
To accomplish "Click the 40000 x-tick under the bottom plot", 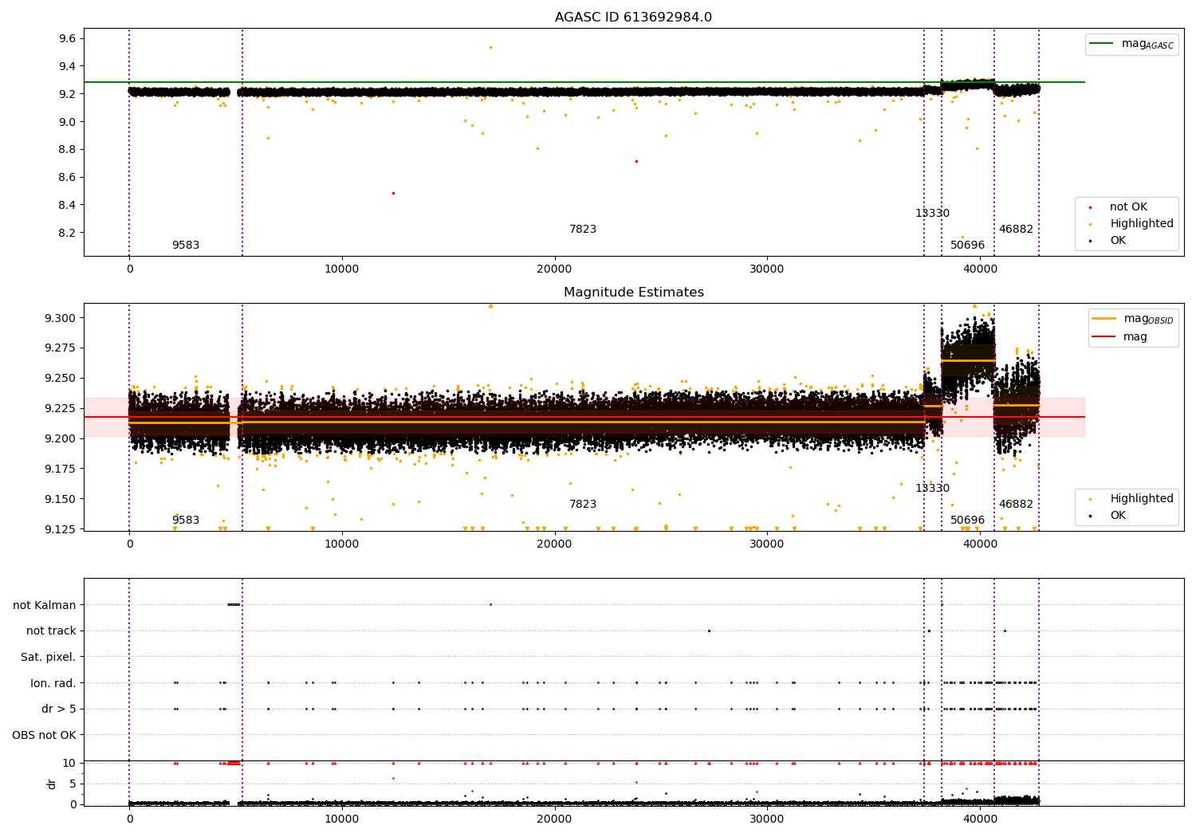I will tap(980, 819).
